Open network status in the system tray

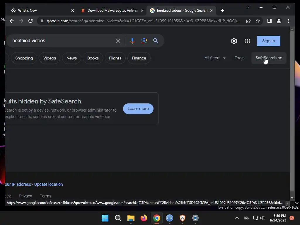pyautogui.click(x=255, y=218)
